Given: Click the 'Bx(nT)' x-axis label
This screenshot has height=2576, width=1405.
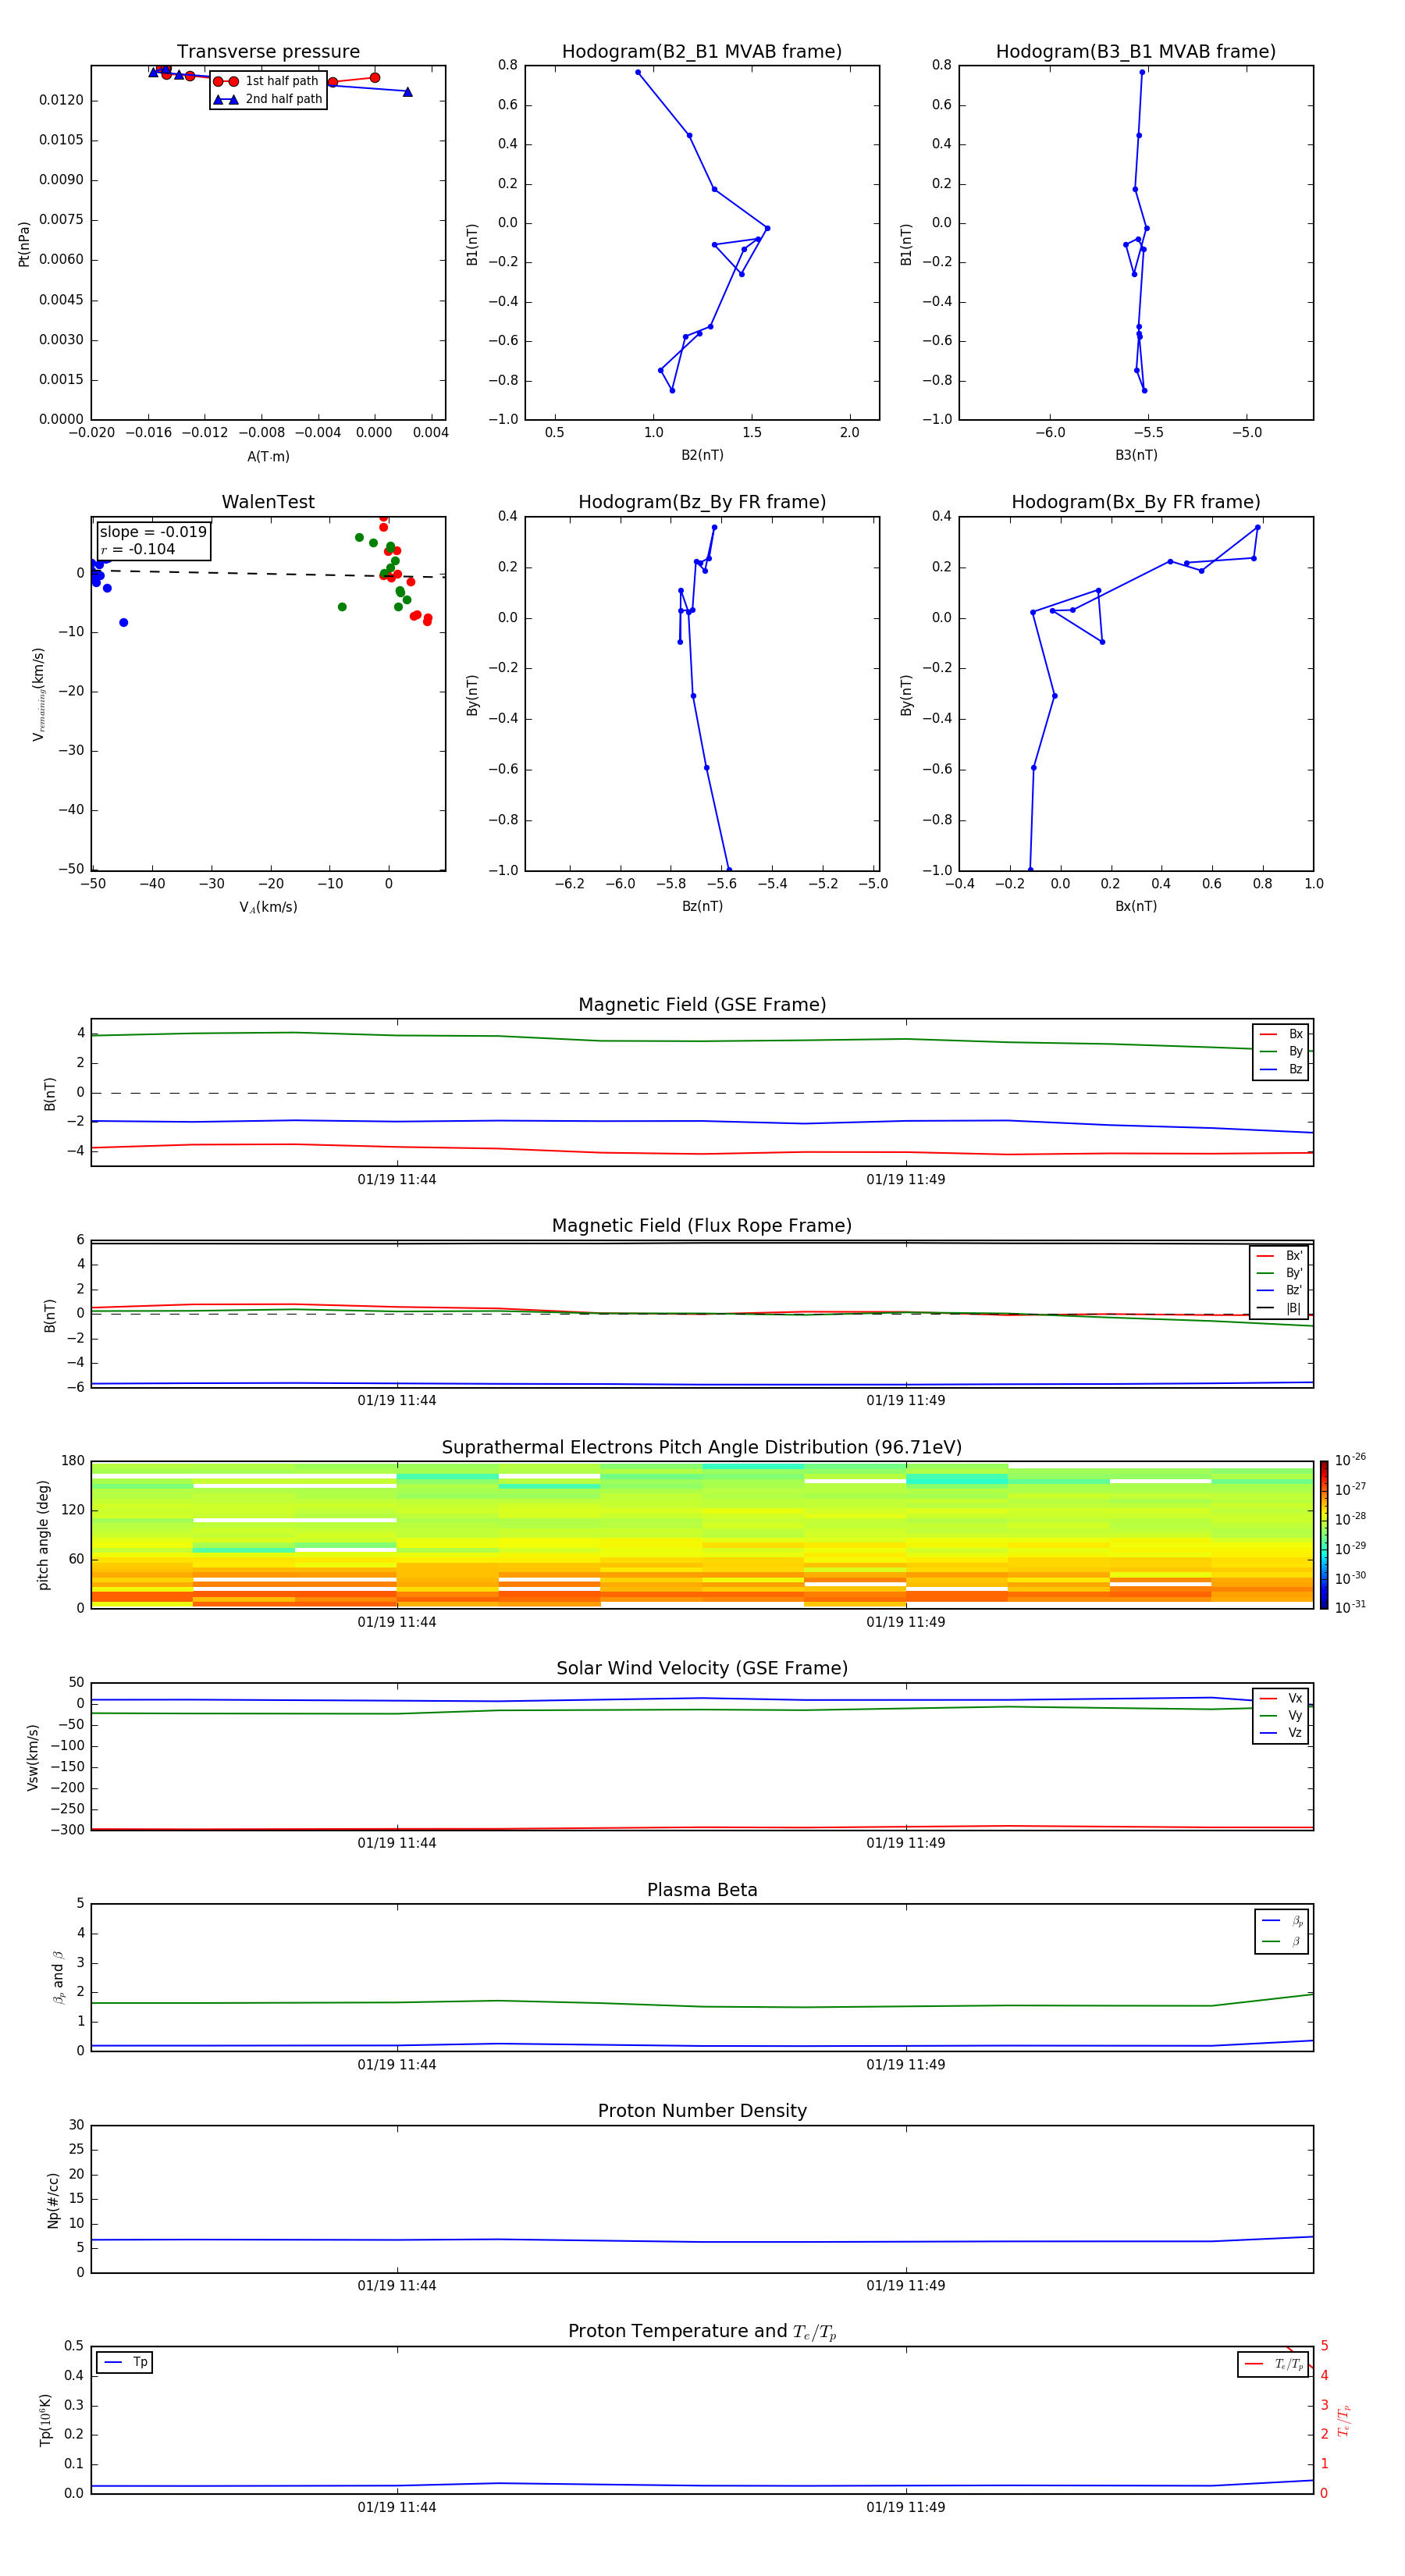Looking at the screenshot, I should pyautogui.click(x=1136, y=906).
